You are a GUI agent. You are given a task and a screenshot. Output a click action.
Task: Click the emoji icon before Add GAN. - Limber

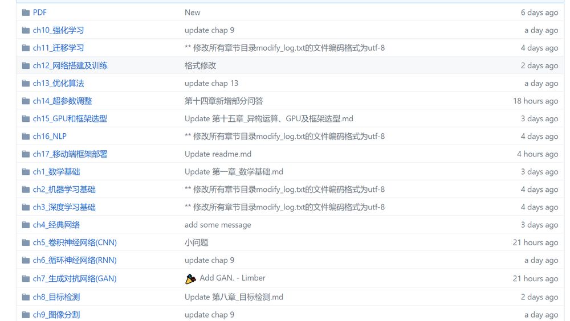coord(190,279)
